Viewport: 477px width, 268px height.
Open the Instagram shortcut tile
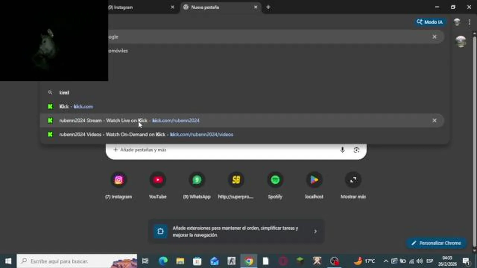point(119,186)
